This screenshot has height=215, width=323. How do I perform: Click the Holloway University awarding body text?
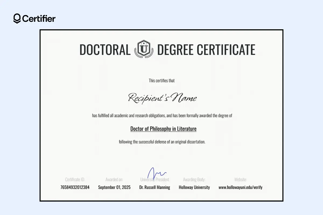pos(194,187)
